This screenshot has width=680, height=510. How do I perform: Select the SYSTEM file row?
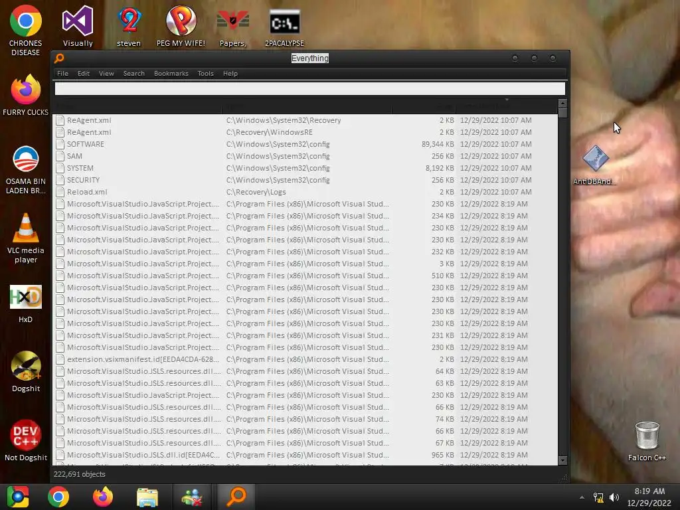[305, 168]
